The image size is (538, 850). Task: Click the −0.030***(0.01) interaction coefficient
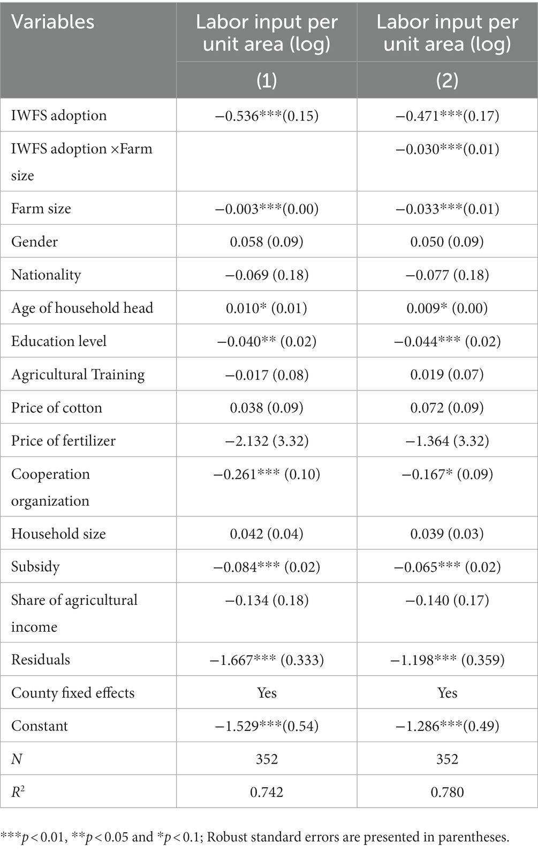447,149
